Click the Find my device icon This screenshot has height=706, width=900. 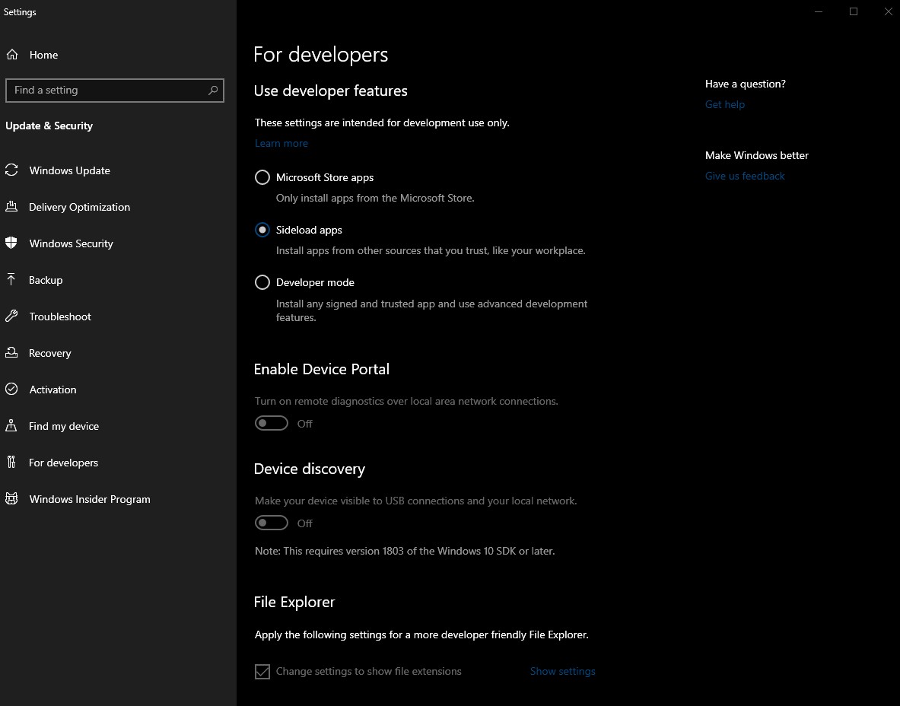click(x=12, y=426)
